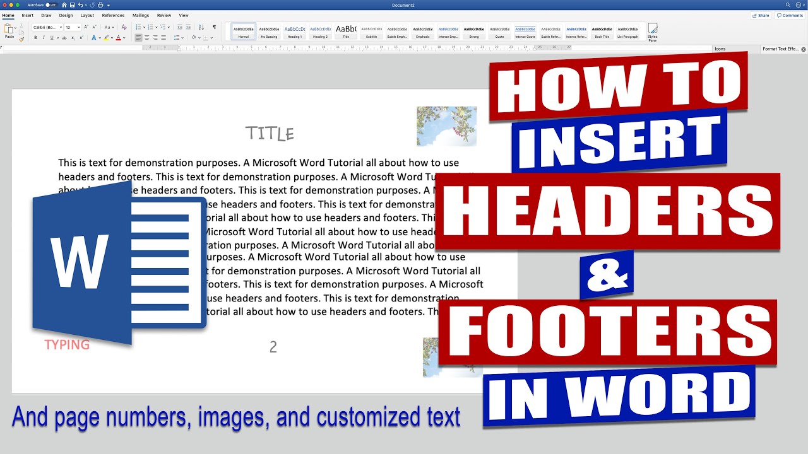Click the Print icon in quick access toolbar
Viewport: 808px width, 454px height.
tap(100, 5)
